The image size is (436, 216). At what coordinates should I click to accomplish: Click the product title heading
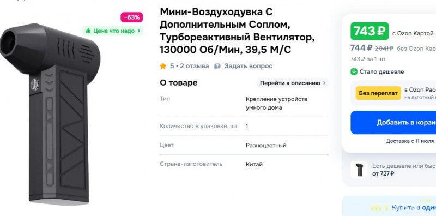pos(237,31)
